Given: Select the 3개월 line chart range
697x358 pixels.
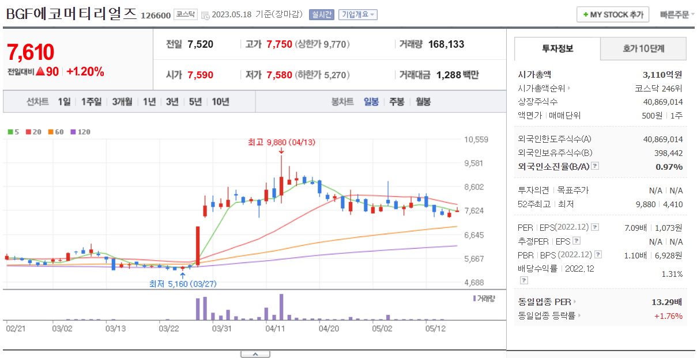Looking at the screenshot, I should (x=122, y=102).
